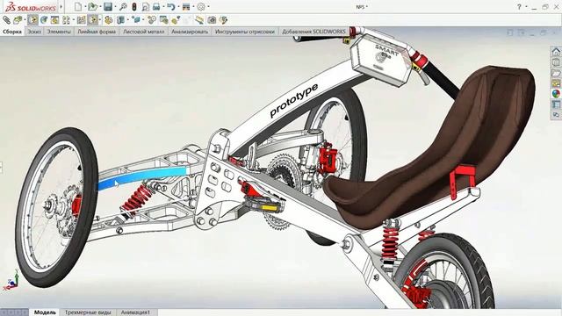The height and width of the screenshot is (316, 562).
Task: Toggle the highlighted gear component tool
Action: pyautogui.click(x=32, y=20)
